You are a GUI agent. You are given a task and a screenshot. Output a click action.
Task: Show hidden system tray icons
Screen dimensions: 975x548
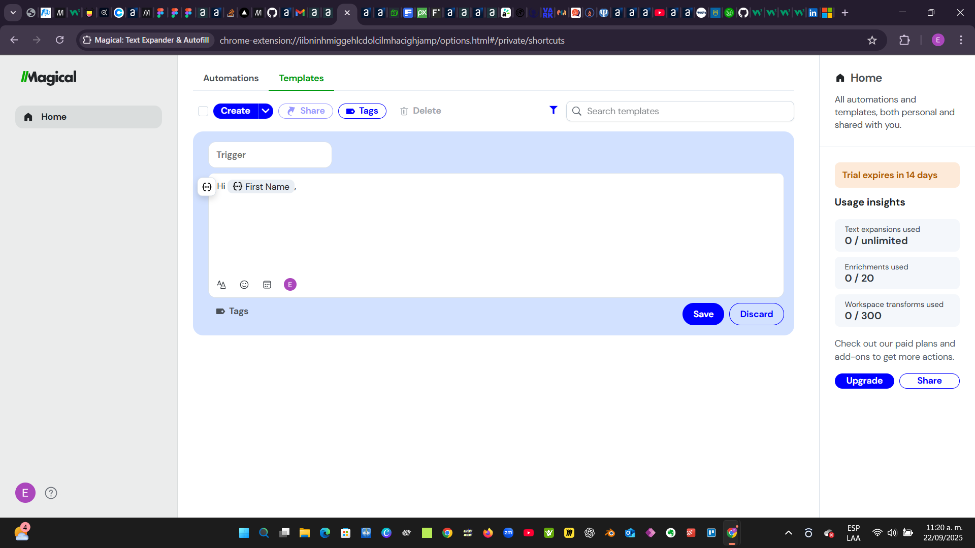789,533
